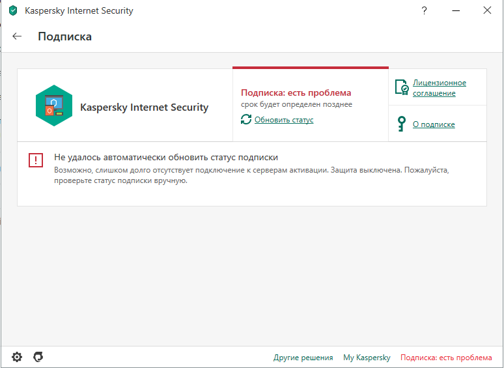Go back using the arrow beside Подписка
The height and width of the screenshot is (368, 504).
[17, 36]
